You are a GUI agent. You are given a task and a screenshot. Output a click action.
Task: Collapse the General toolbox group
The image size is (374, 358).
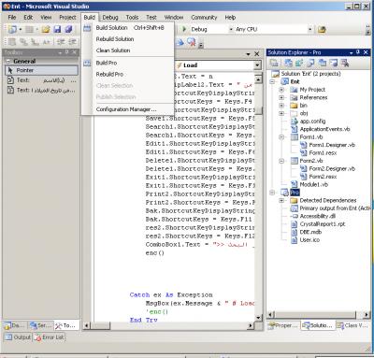(8, 61)
